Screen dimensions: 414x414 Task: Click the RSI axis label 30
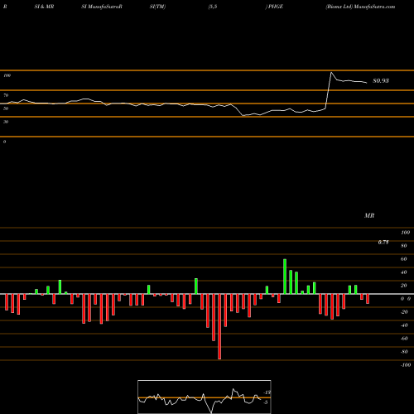click(x=6, y=122)
